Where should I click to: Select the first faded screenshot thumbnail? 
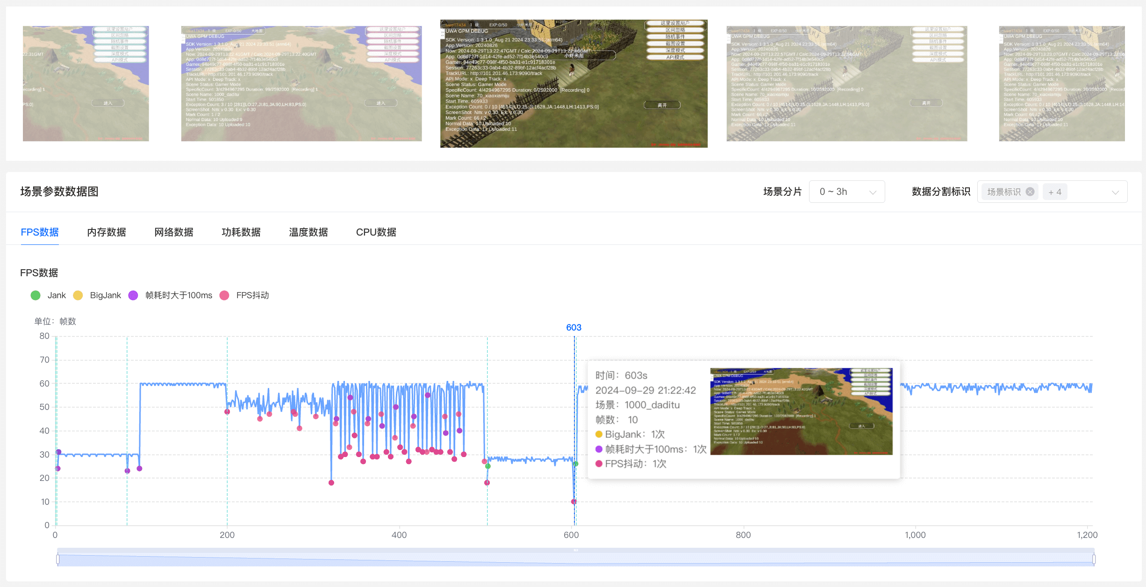pyautogui.click(x=86, y=84)
